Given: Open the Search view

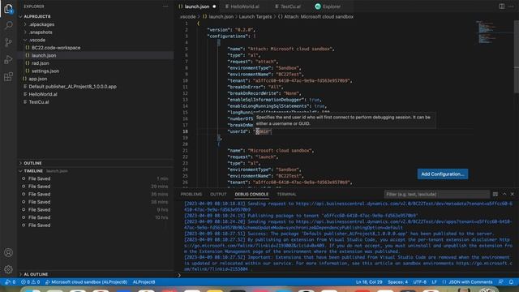Looking at the screenshot, I should pyautogui.click(x=8, y=25).
